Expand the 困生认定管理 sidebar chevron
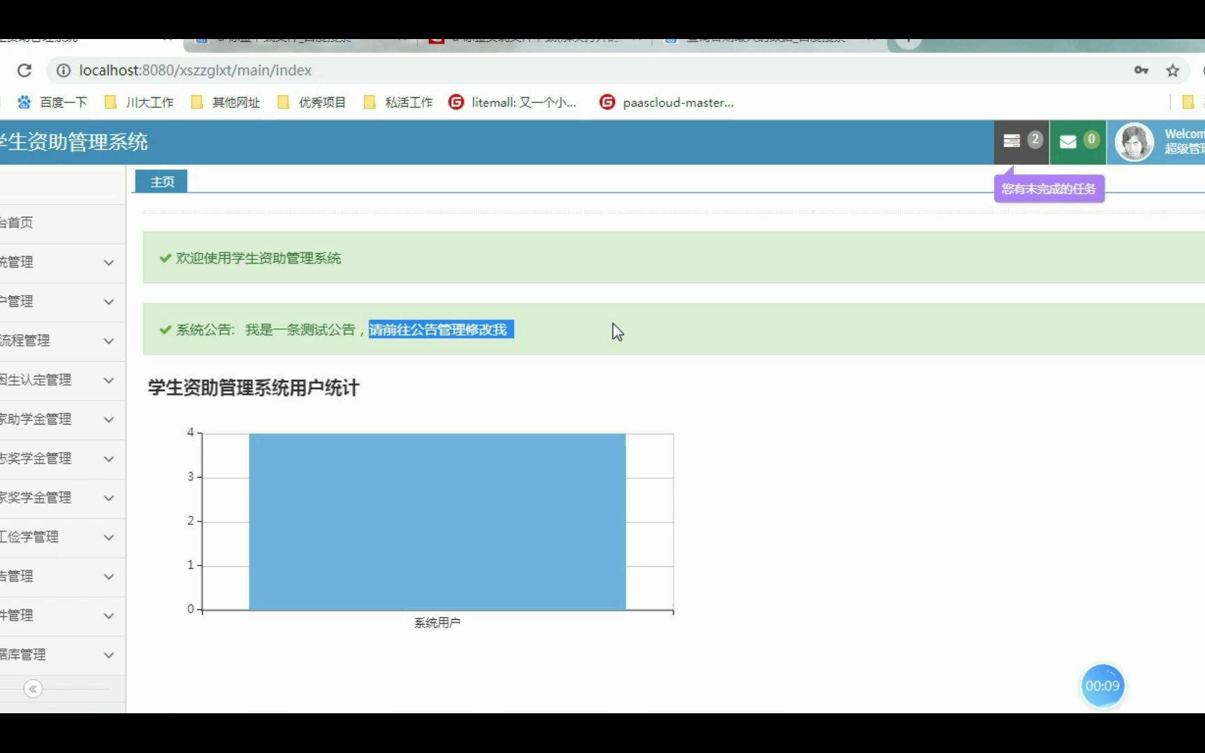The image size is (1205, 753). tap(109, 380)
